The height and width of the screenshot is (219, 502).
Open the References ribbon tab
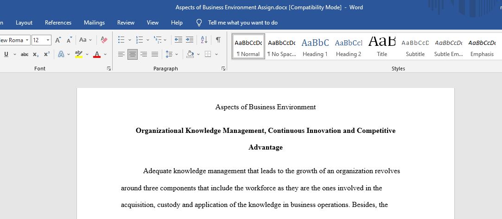pyautogui.click(x=58, y=23)
